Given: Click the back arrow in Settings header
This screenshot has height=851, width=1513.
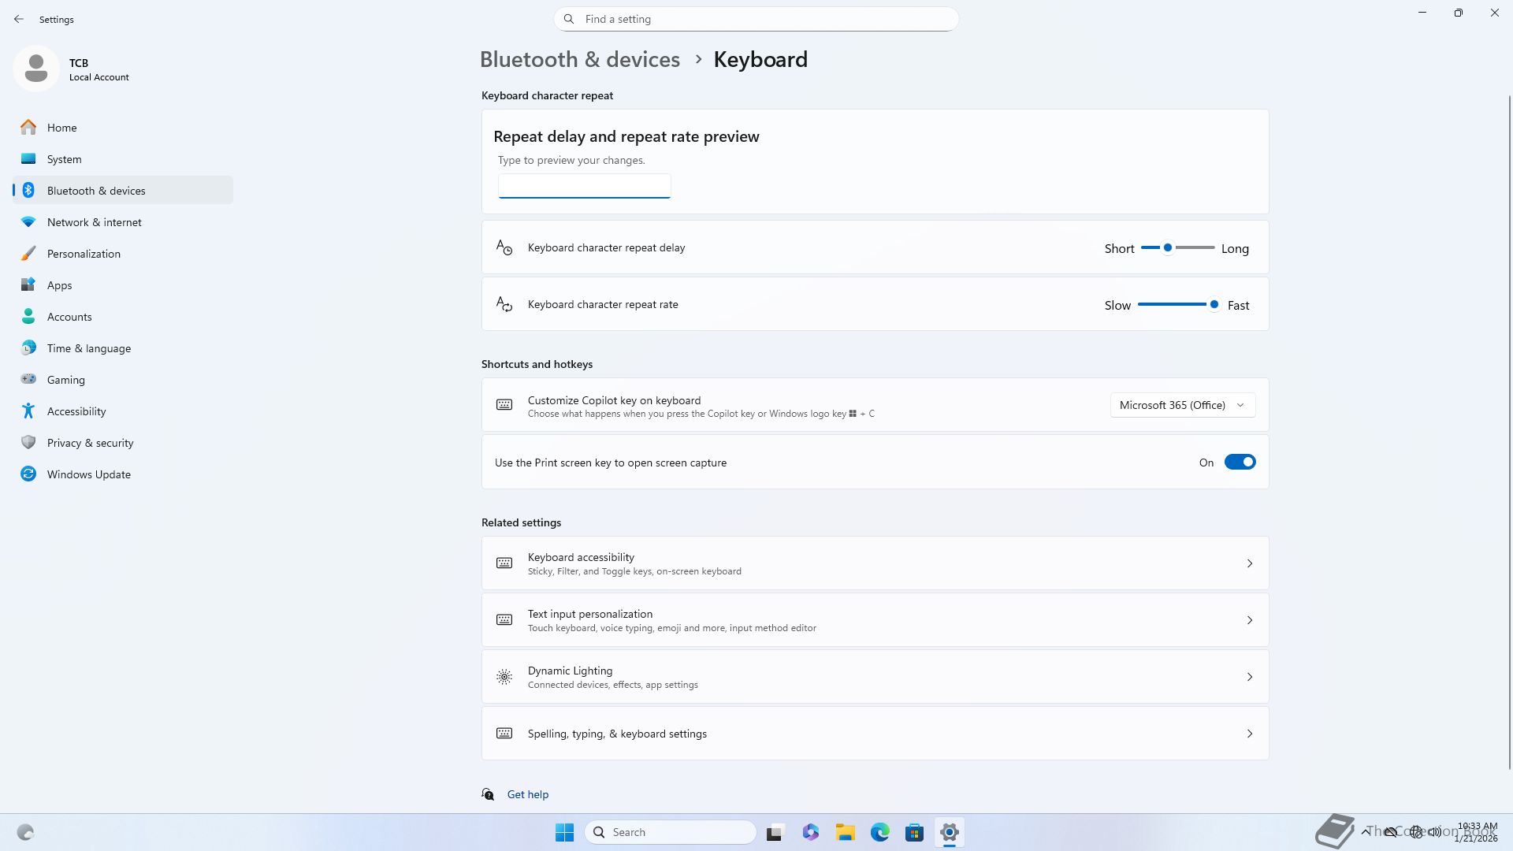Looking at the screenshot, I should click(x=19, y=19).
